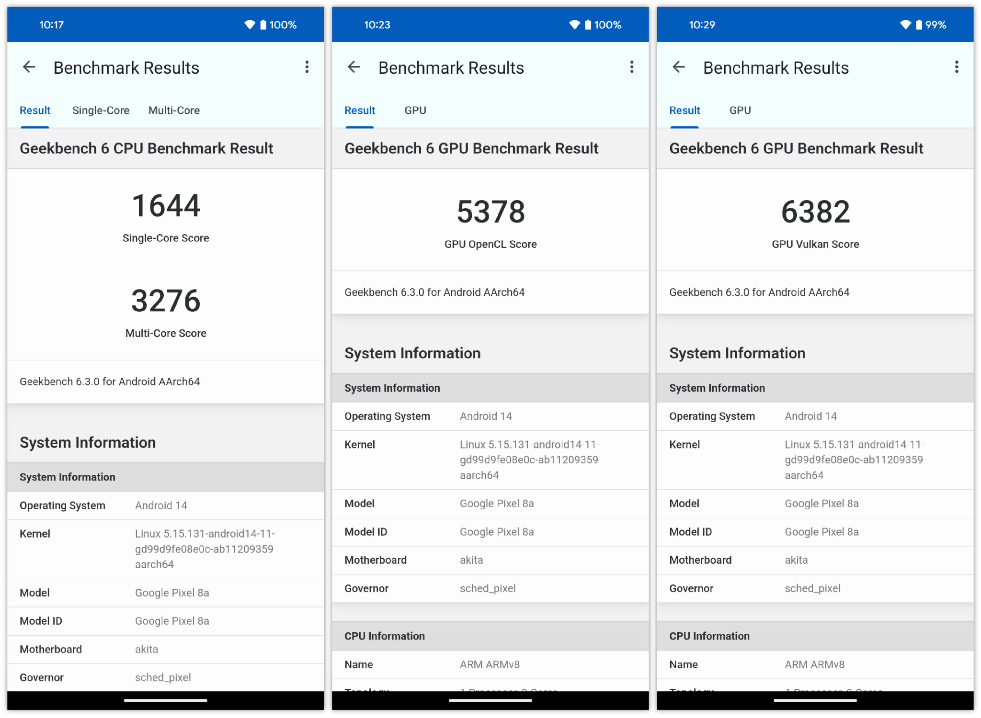Tap Model ID row in CPU screen
This screenshot has width=981, height=718.
click(166, 621)
